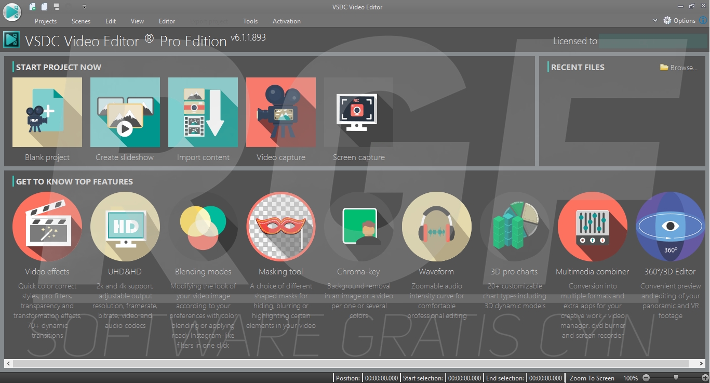The image size is (710, 383).
Task: Click the zoom slider handle
Action: [x=676, y=377]
